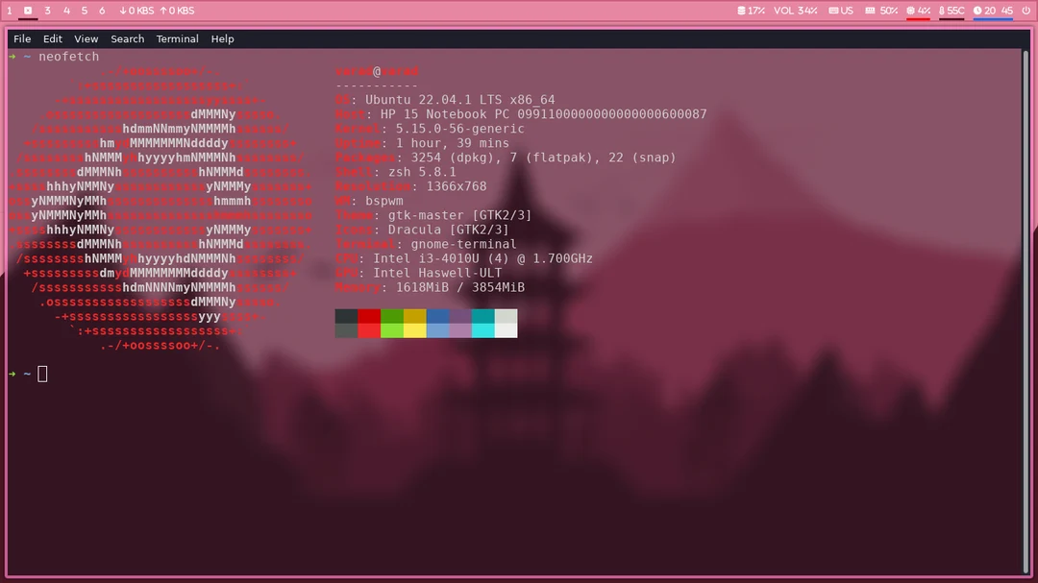The width and height of the screenshot is (1038, 583).
Task: Click the clock icon in the status bar
Action: click(x=977, y=11)
